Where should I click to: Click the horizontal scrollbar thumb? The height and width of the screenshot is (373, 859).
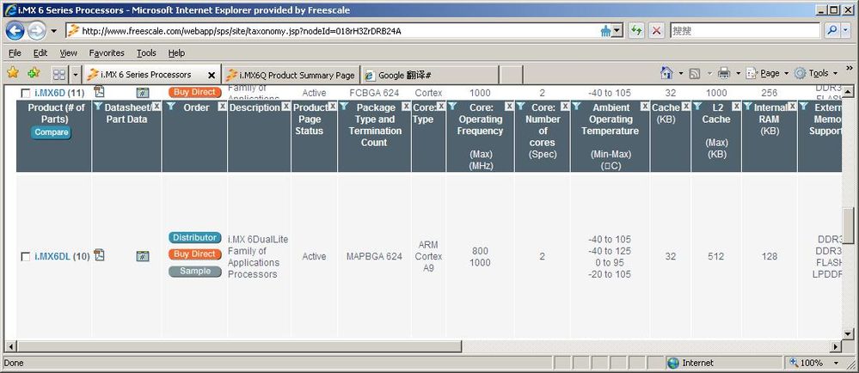click(x=239, y=346)
